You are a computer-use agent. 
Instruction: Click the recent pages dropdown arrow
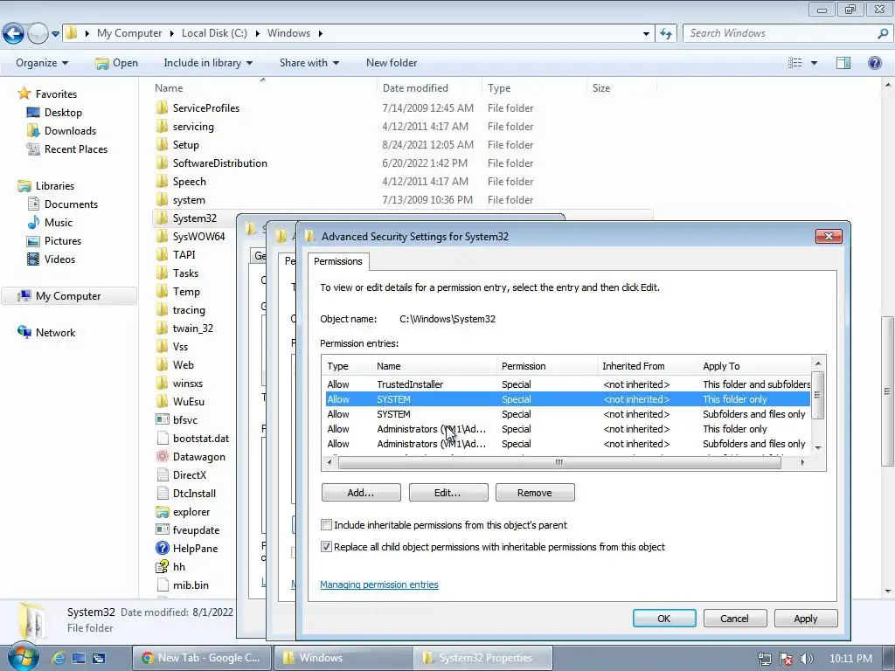tap(55, 34)
